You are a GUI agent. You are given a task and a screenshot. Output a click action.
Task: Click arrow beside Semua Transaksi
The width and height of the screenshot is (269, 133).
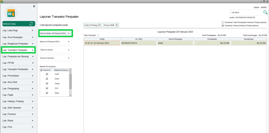(x=69, y=58)
